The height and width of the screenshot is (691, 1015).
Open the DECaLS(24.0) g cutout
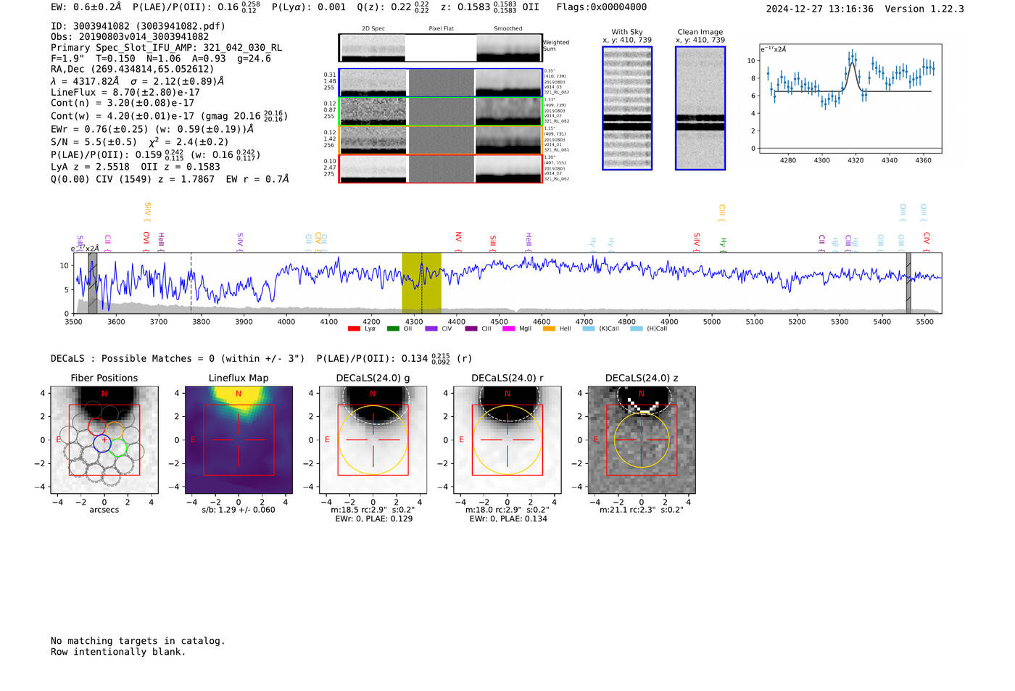point(373,440)
